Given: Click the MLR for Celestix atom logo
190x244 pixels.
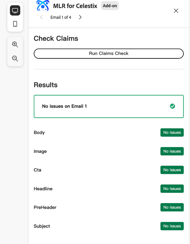Looking at the screenshot, I should (x=43, y=6).
